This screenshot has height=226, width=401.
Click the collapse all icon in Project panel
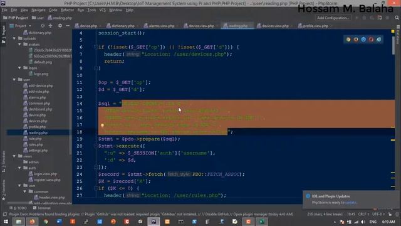[50, 26]
